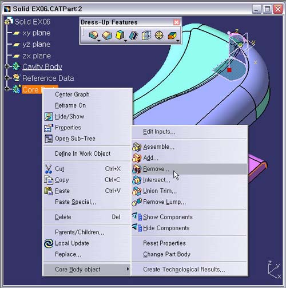Open the Core Body object submenu
Screen dimensions: 286x288
87,269
